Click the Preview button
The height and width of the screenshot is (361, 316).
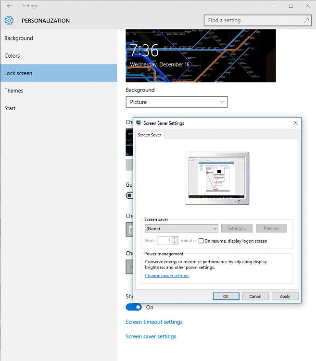tap(271, 228)
